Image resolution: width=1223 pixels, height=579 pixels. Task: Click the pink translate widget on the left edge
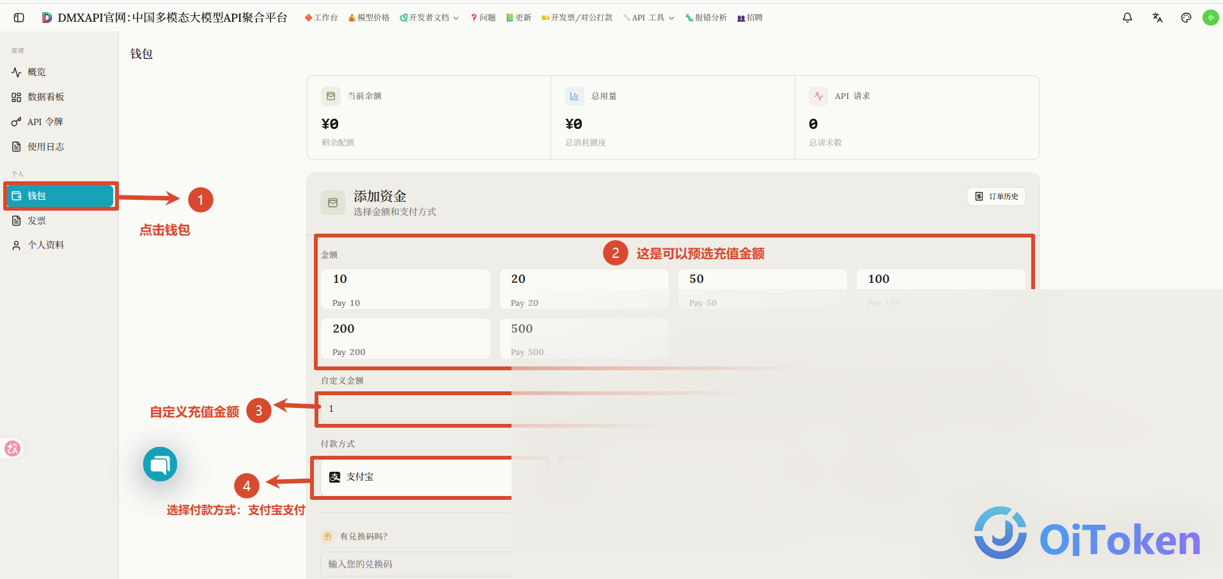(12, 449)
